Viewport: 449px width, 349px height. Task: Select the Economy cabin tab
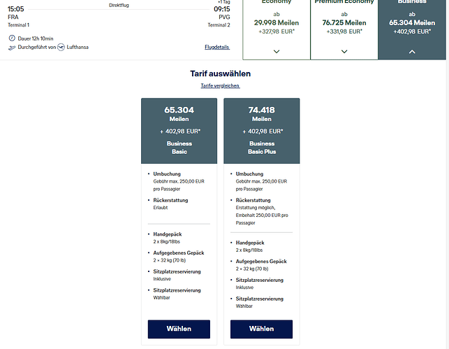277,29
